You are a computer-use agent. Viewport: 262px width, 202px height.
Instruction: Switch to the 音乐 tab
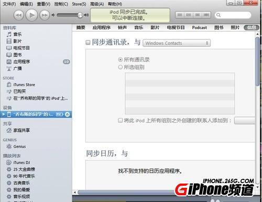coord(139,27)
